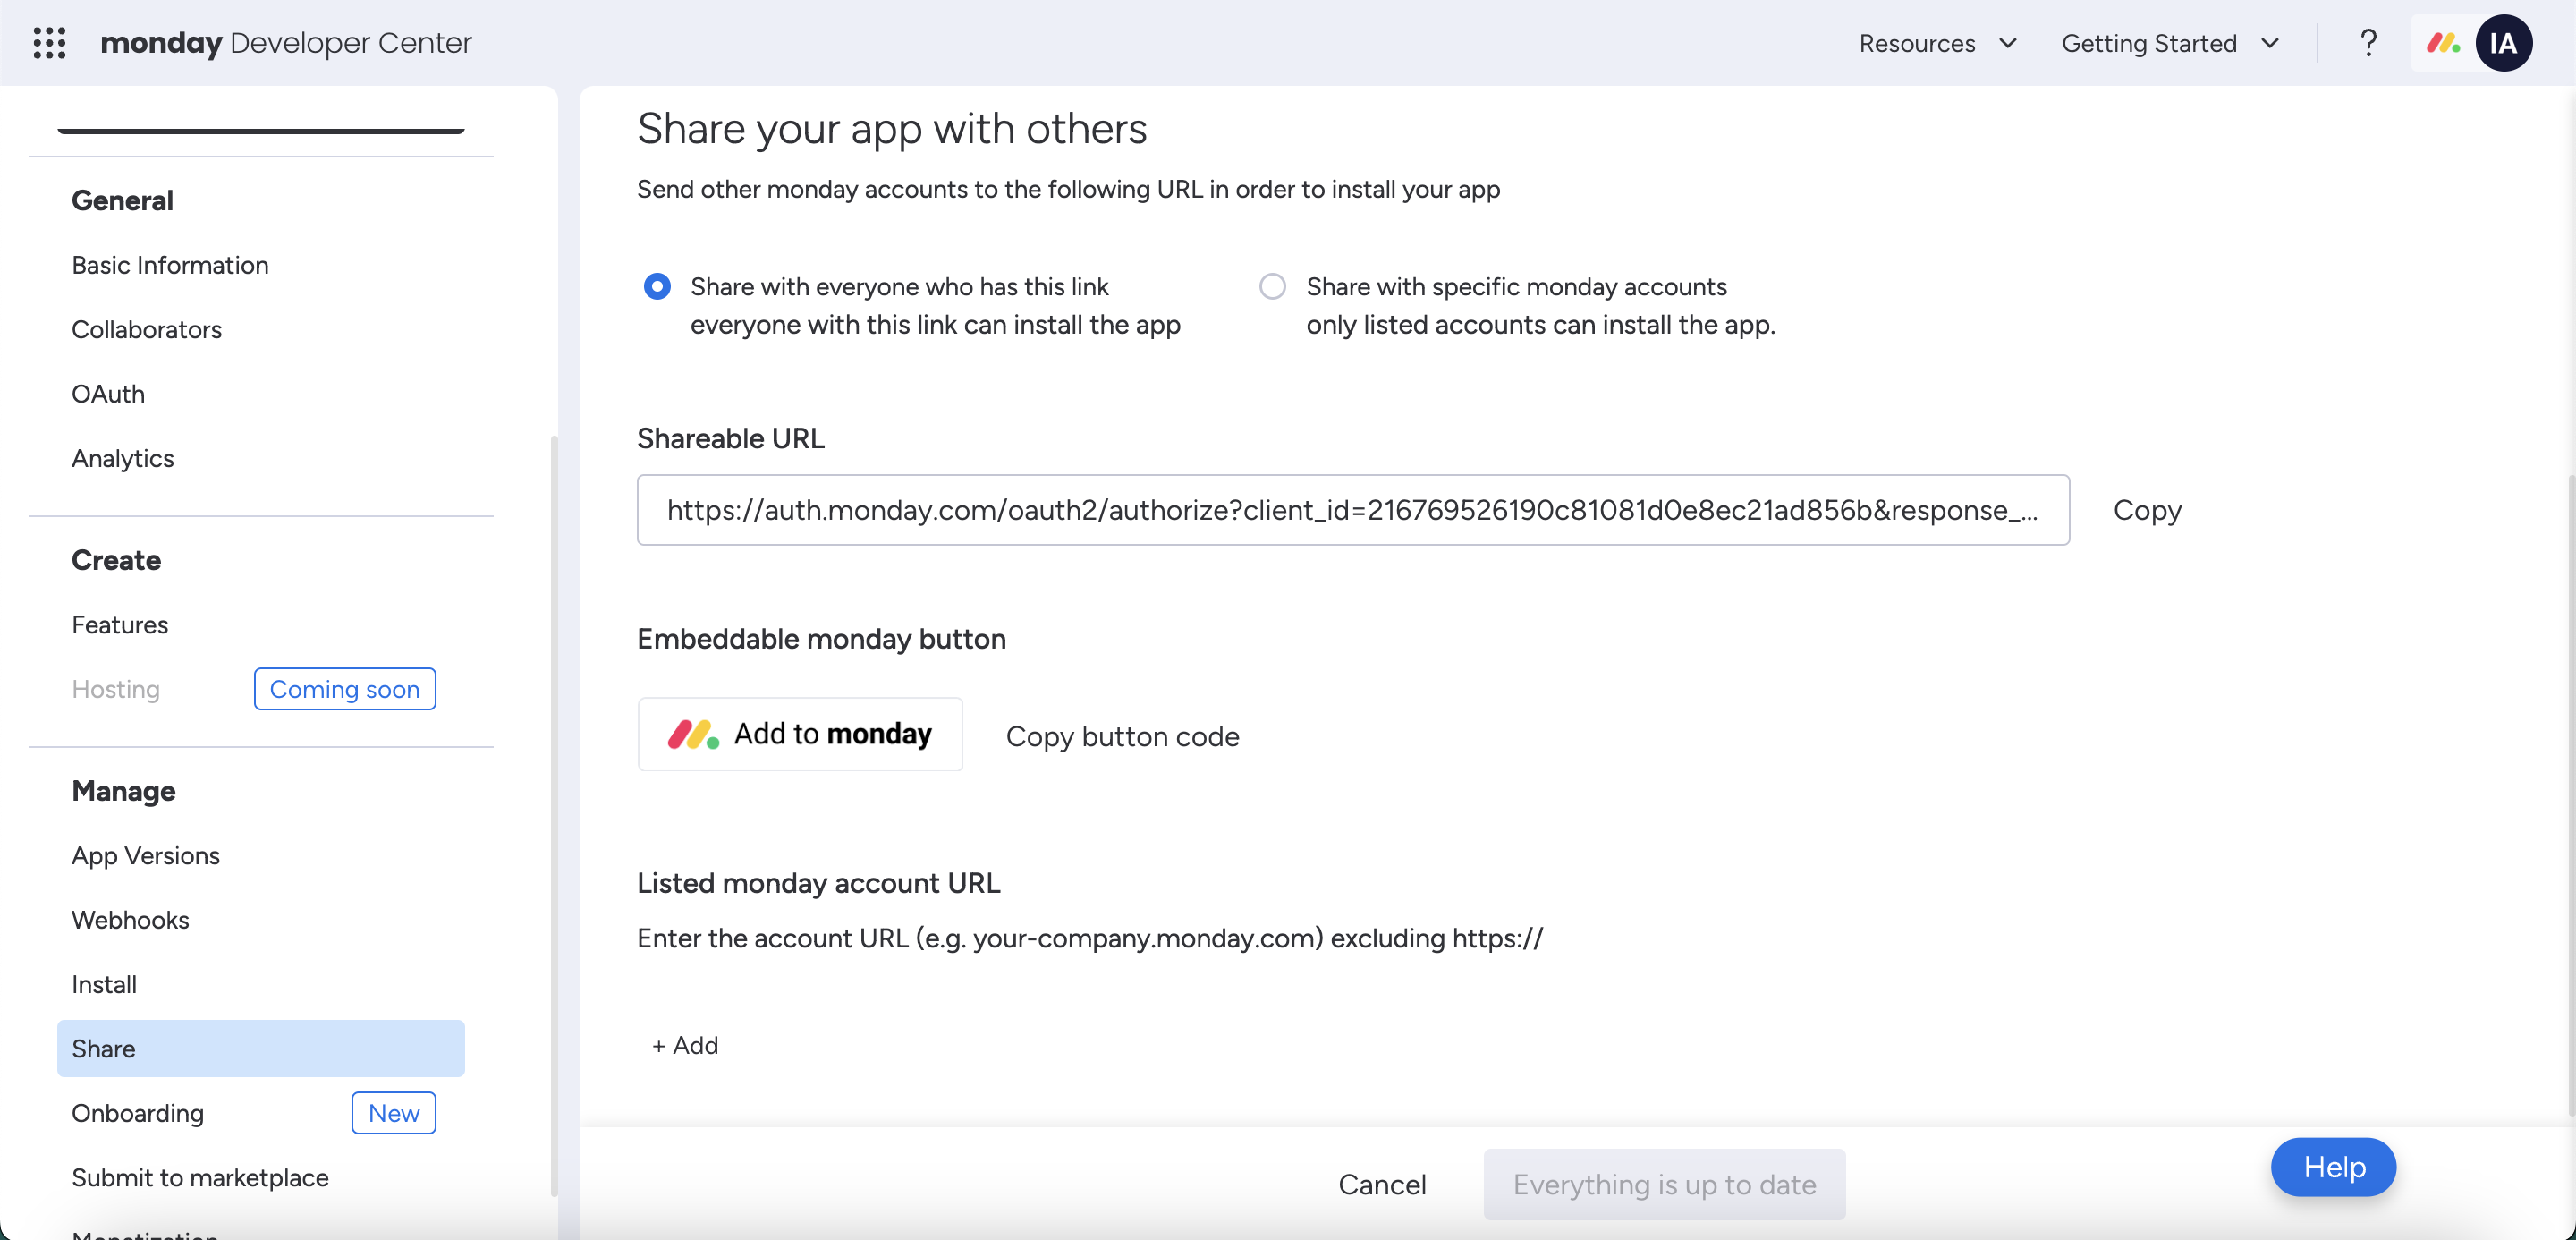The width and height of the screenshot is (2576, 1240).
Task: Expand the Resources dropdown
Action: pos(1937,43)
